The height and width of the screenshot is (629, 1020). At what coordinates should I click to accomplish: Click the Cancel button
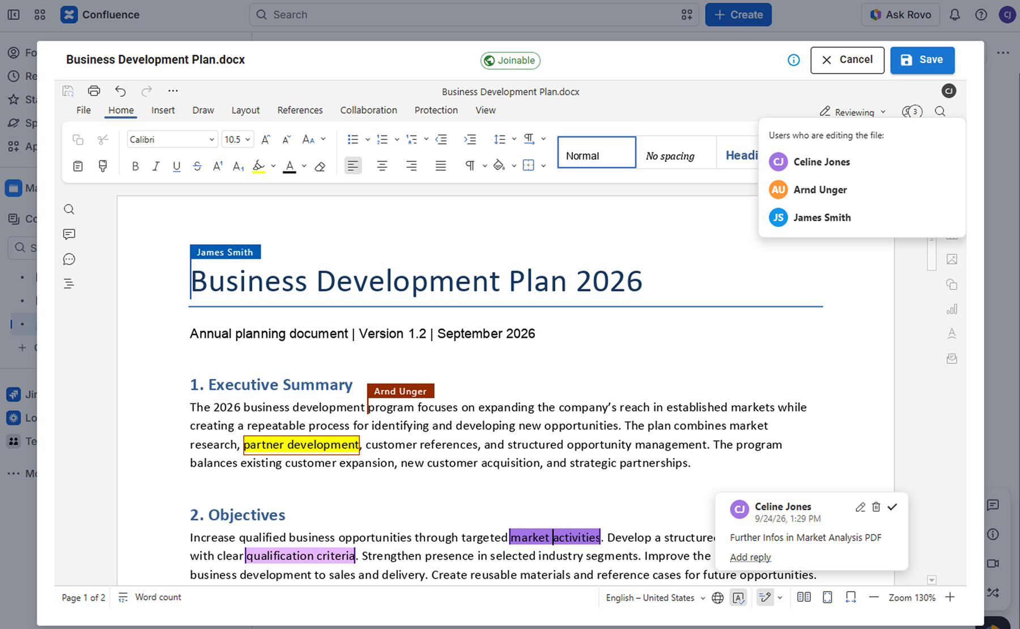[x=847, y=60]
